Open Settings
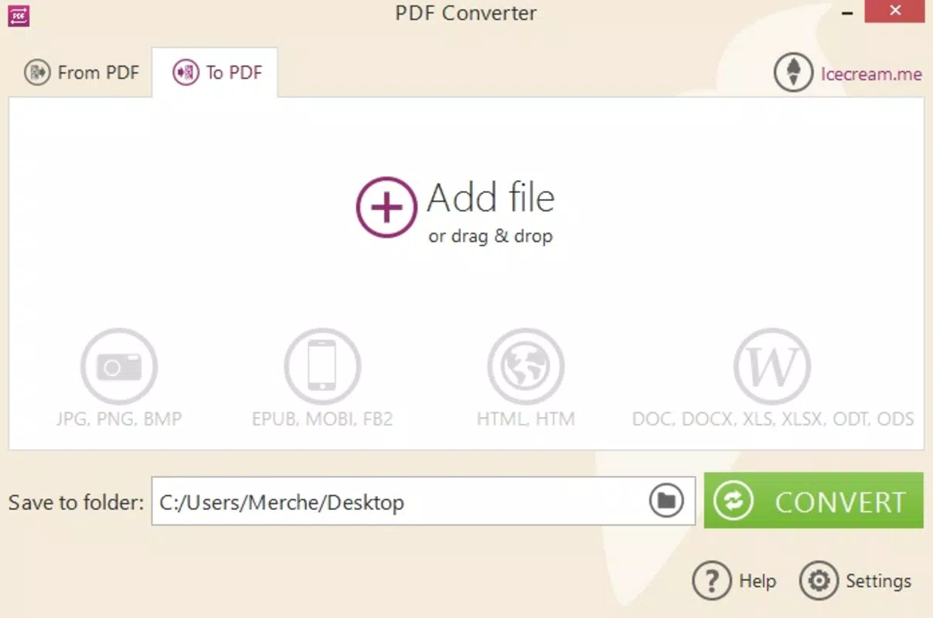 (856, 580)
